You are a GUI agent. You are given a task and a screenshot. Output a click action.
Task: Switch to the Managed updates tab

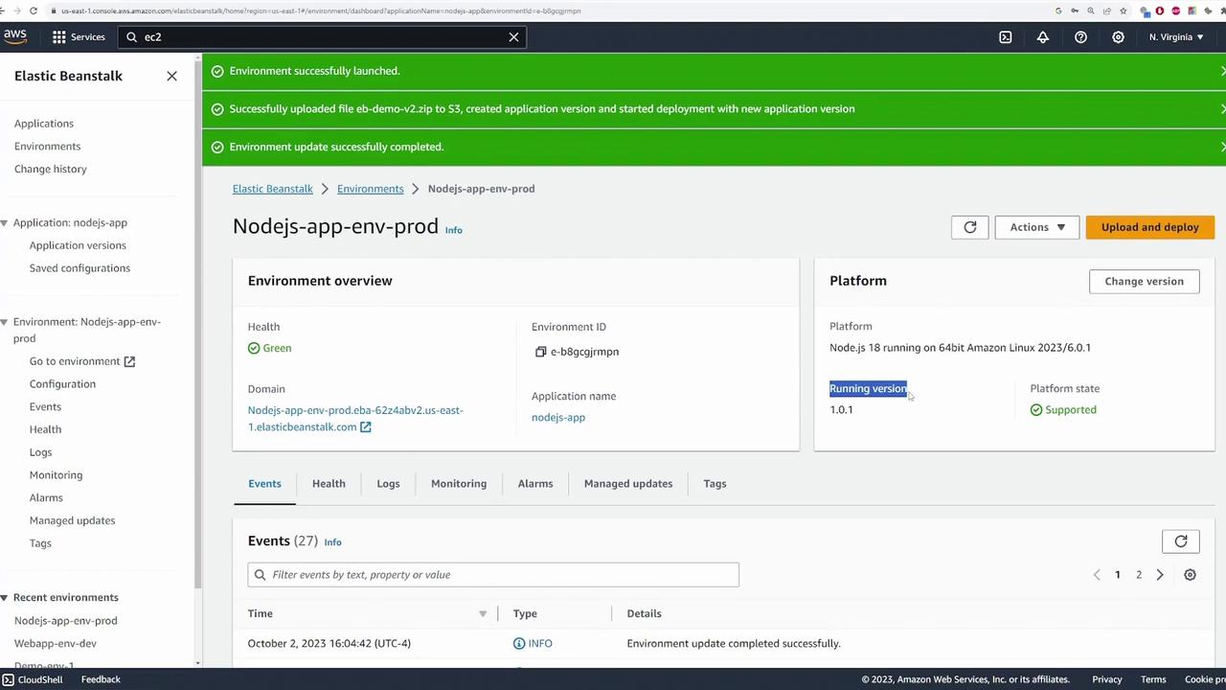(627, 484)
